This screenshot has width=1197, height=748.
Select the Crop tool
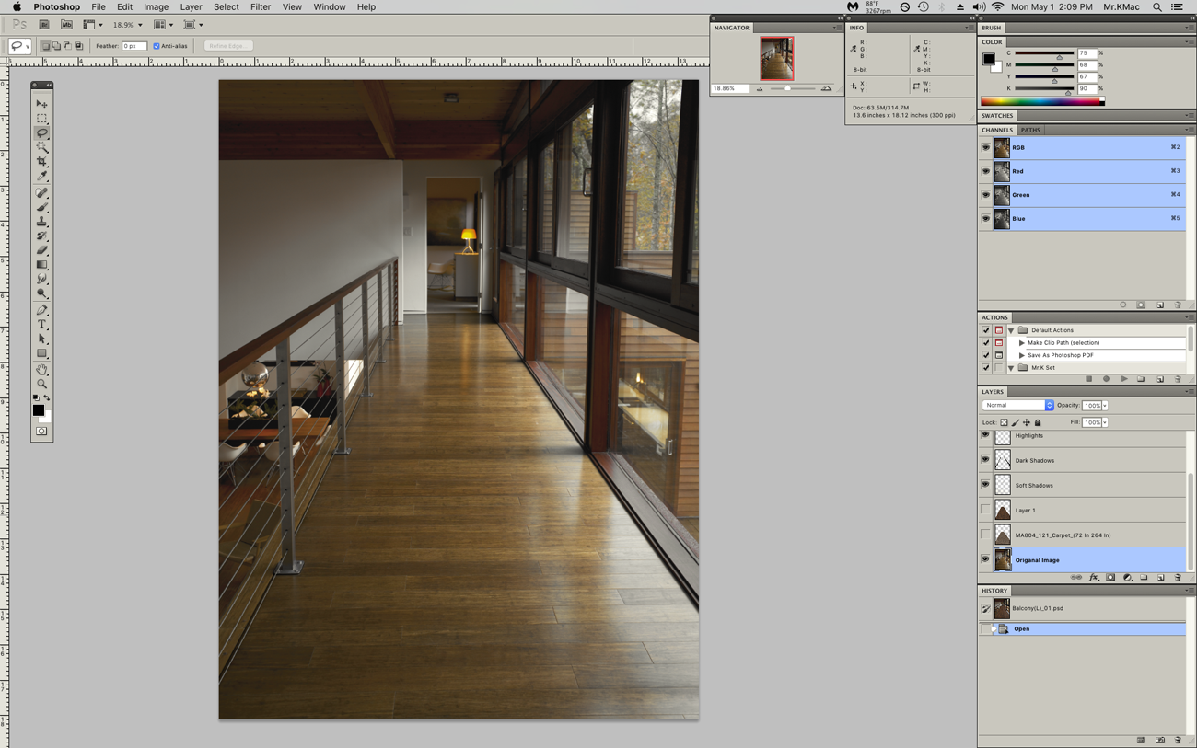click(x=41, y=161)
